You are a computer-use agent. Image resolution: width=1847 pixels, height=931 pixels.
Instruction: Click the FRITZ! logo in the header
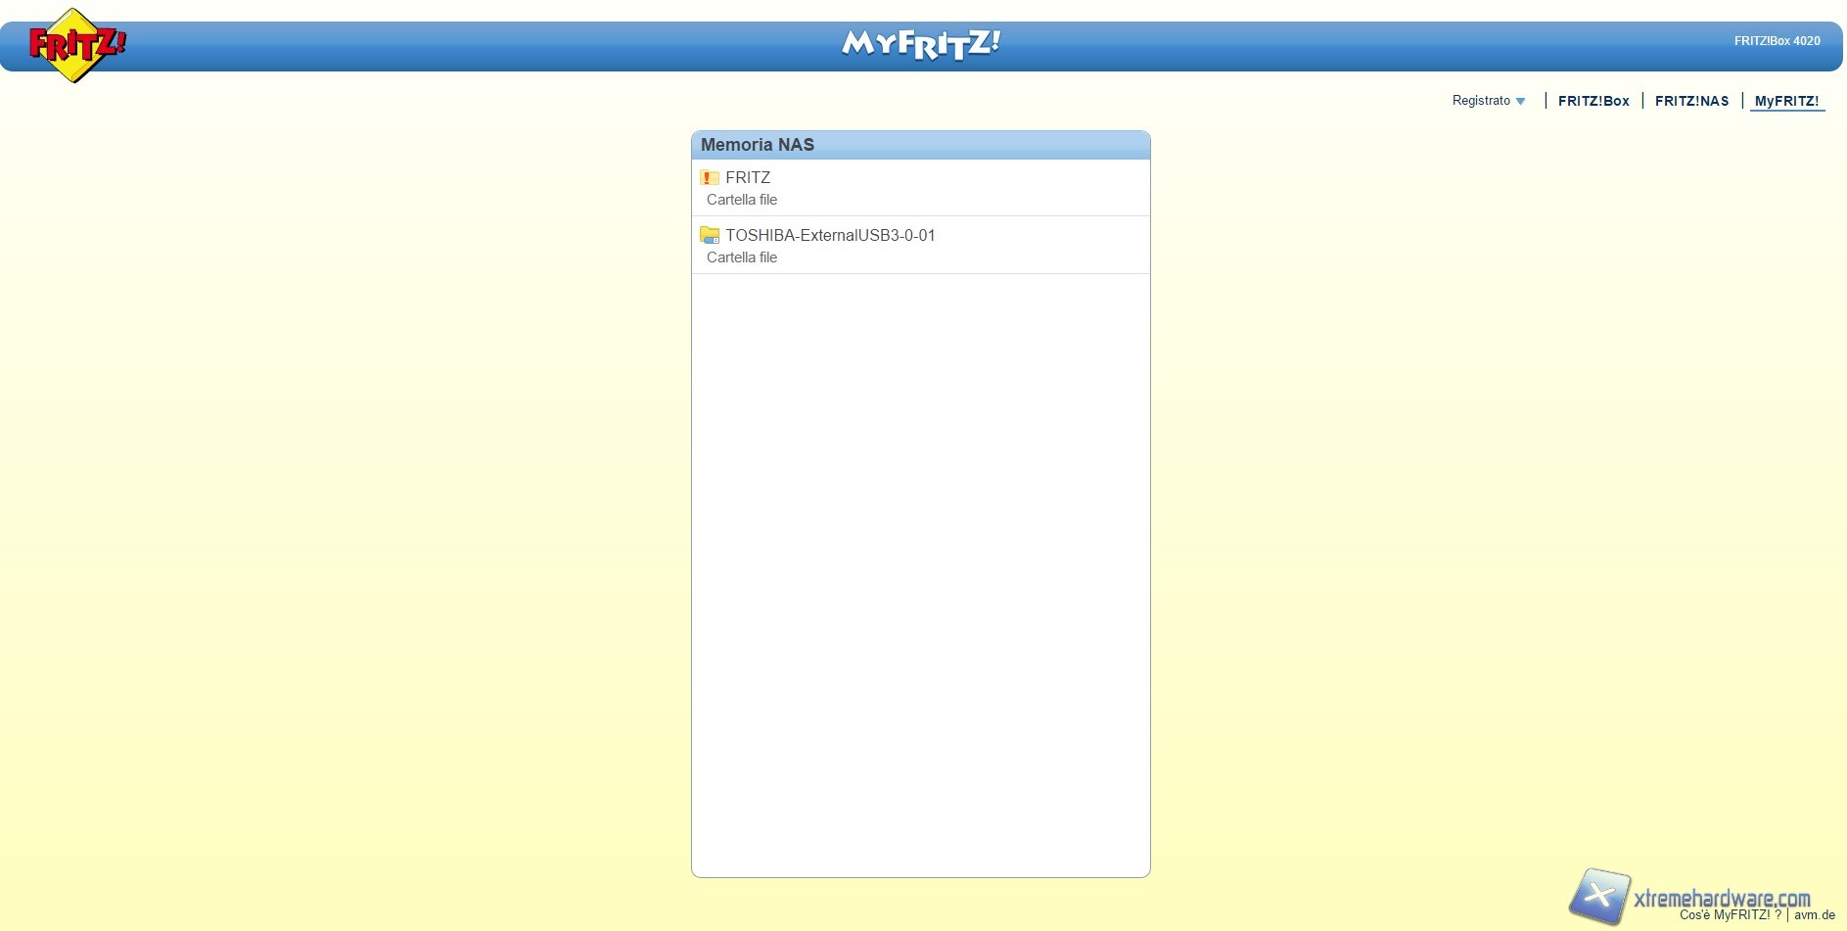point(75,45)
